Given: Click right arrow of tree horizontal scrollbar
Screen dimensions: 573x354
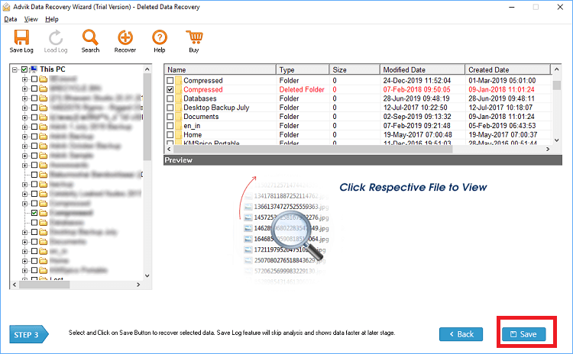Looking at the screenshot, I should [138, 285].
